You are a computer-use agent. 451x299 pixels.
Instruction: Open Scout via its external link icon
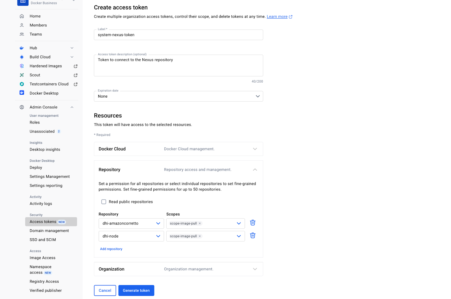tap(76, 75)
